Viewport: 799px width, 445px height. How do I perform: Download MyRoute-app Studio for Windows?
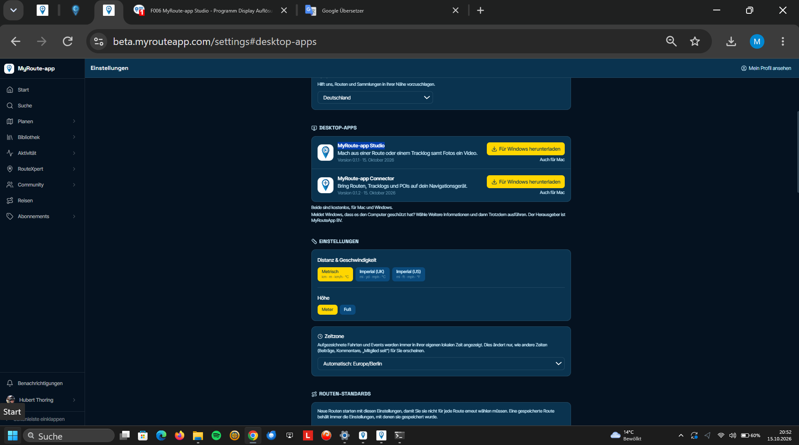526,149
